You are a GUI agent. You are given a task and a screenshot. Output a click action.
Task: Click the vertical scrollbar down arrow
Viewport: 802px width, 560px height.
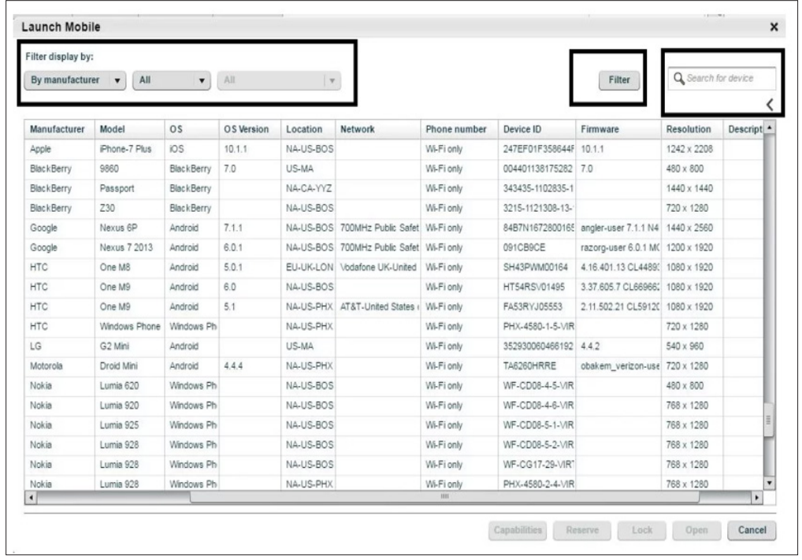click(769, 484)
